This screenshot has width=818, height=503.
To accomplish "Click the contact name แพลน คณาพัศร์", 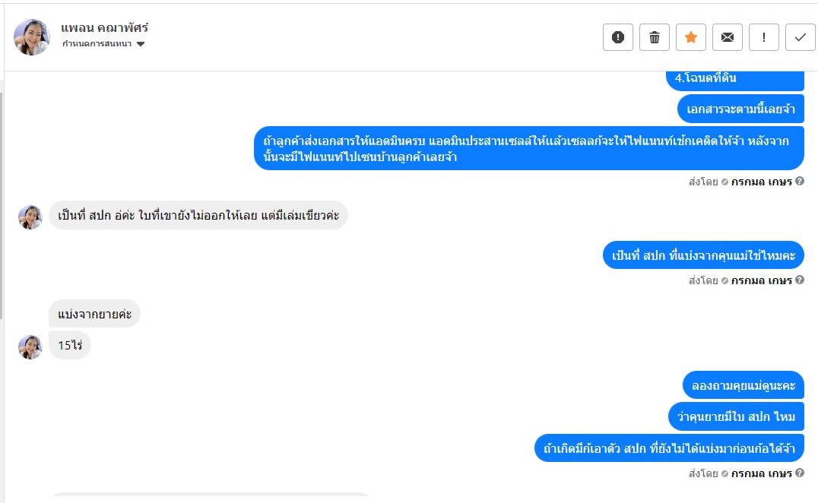I will coord(105,28).
